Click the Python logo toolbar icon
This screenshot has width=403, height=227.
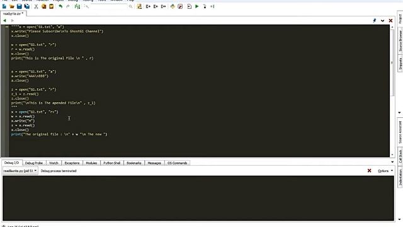pyautogui.click(x=173, y=6)
